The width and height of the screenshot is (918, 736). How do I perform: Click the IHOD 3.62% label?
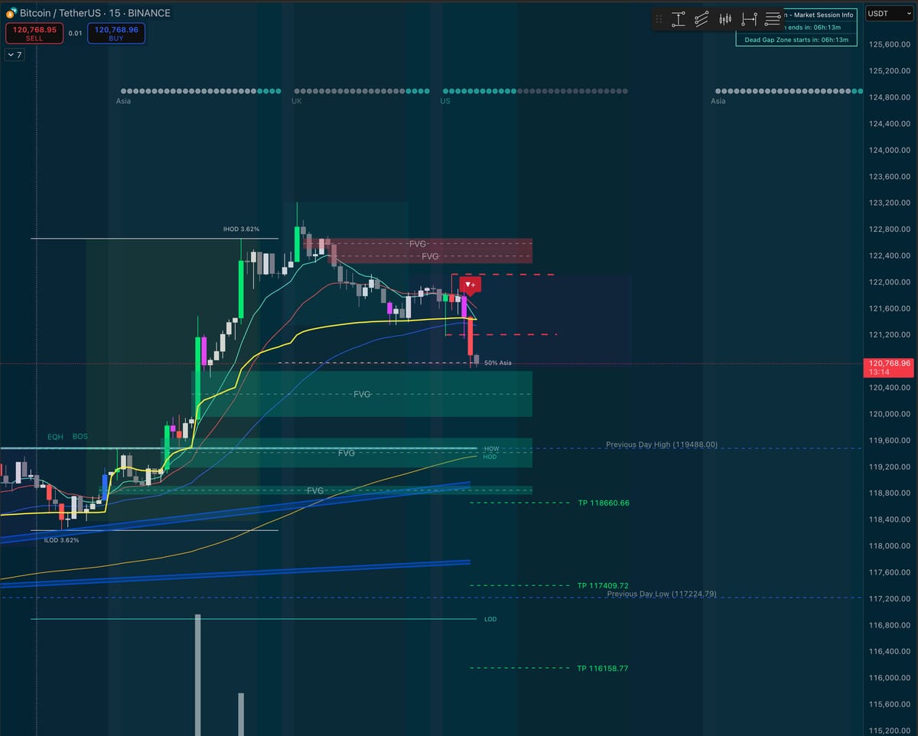(x=241, y=229)
